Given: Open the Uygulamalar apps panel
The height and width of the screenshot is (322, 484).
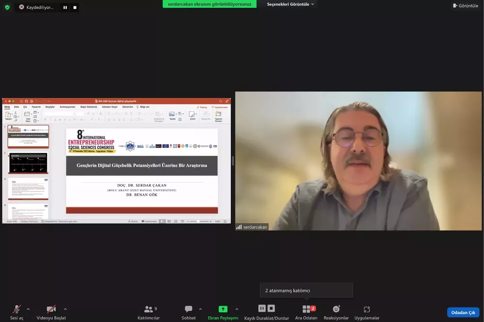Looking at the screenshot, I should click(x=366, y=309).
